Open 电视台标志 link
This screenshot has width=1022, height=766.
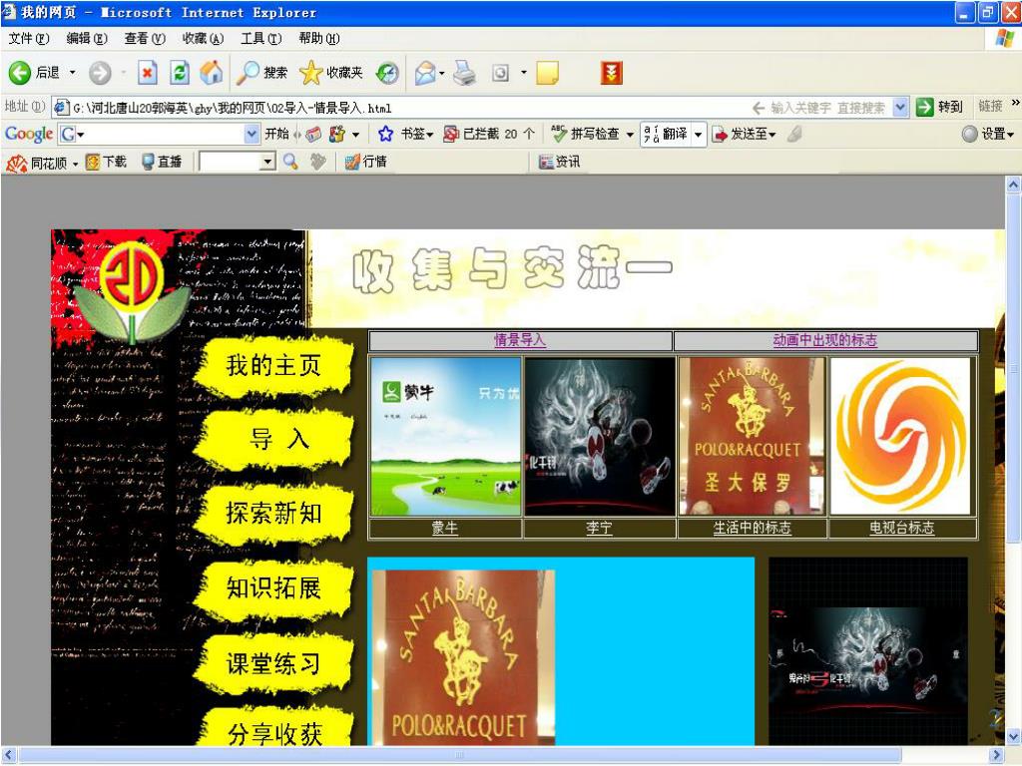click(x=901, y=528)
